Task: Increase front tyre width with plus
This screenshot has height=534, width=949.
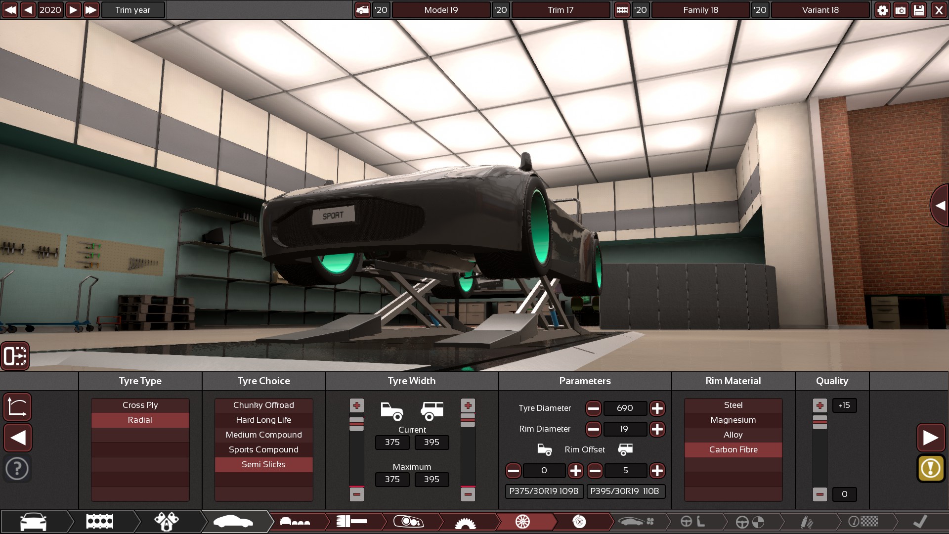Action: click(356, 405)
